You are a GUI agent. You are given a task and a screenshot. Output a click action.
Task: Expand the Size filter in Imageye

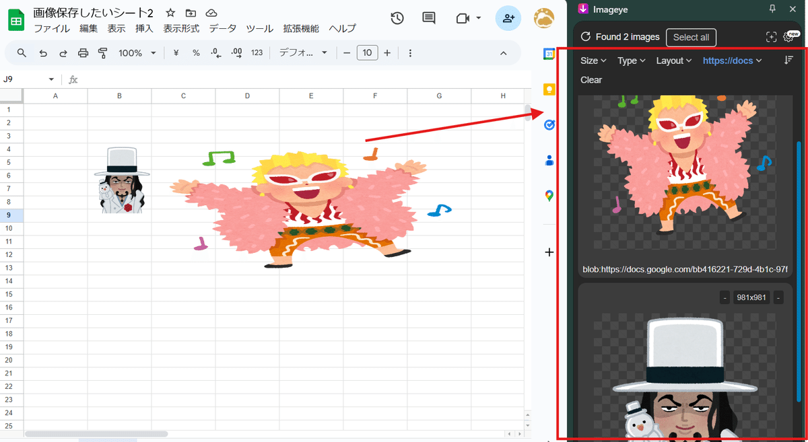pyautogui.click(x=593, y=61)
